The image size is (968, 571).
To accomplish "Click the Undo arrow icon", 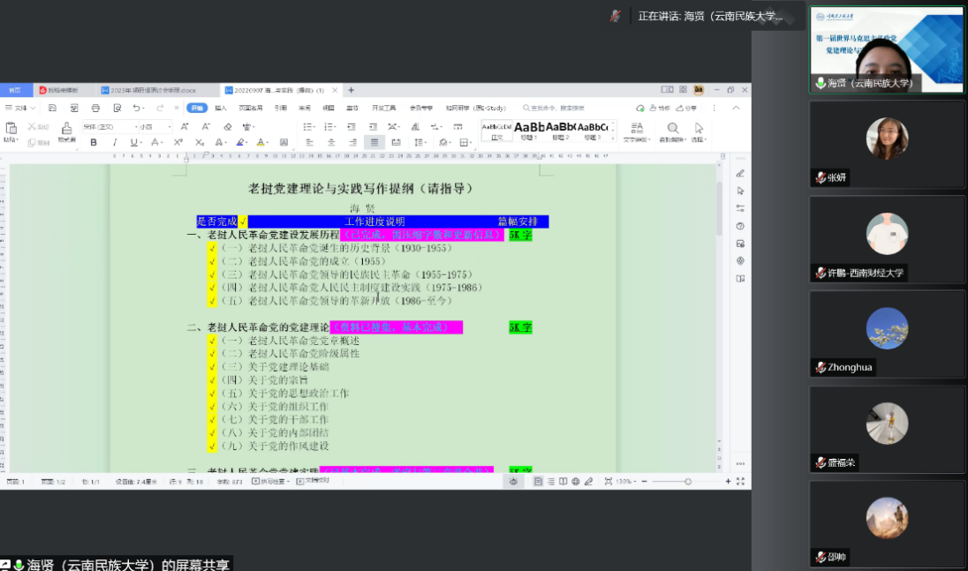I will pos(137,108).
